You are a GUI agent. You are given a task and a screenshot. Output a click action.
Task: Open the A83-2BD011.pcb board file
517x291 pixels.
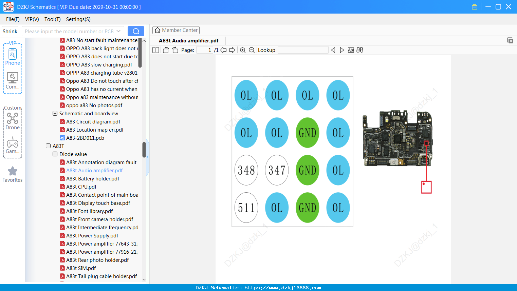click(x=85, y=138)
